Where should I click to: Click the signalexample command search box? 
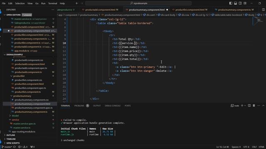coord(138,3)
